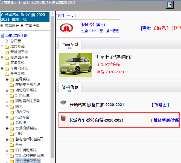
Task: Click the folder icon for 空调系统
Action: pos(12,79)
